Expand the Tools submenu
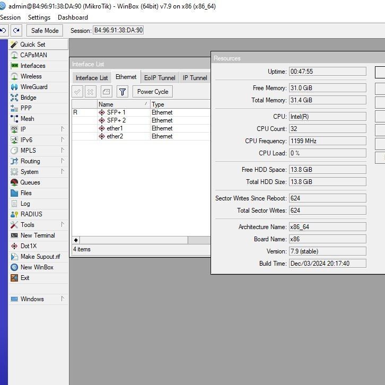Viewport: 385px width, 385px height. tap(63, 225)
